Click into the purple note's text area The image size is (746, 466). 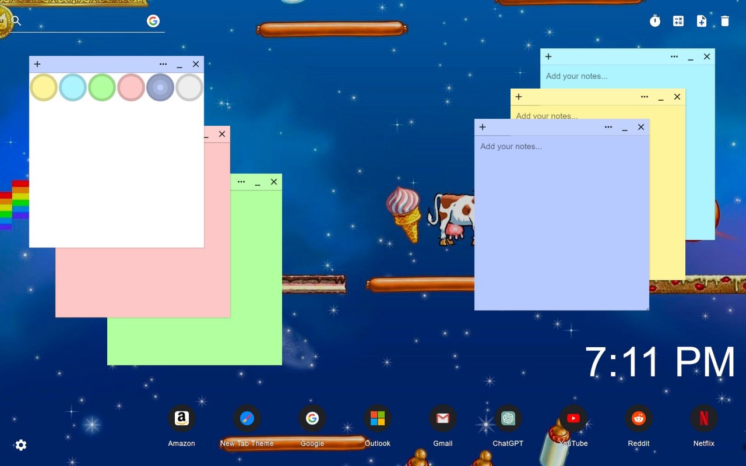pyautogui.click(x=562, y=223)
